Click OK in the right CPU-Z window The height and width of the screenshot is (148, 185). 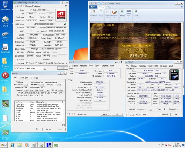click(x=176, y=115)
